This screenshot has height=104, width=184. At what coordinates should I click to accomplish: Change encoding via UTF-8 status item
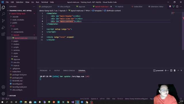point(102,99)
